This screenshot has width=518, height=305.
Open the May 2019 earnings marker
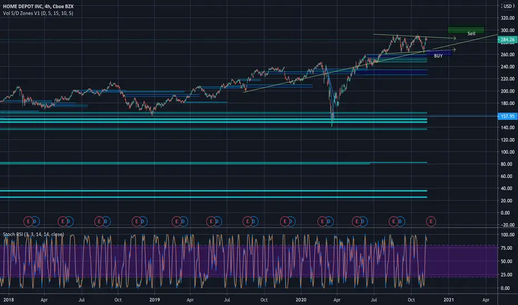(211, 221)
